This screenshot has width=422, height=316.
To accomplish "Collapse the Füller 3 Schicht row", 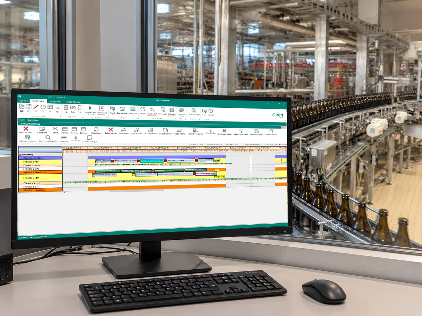I will tap(25, 183).
